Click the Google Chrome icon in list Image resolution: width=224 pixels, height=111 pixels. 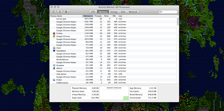(x=54, y=36)
